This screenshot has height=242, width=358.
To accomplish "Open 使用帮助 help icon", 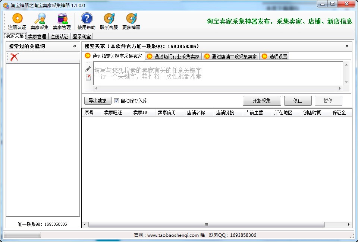I will click(x=87, y=21).
